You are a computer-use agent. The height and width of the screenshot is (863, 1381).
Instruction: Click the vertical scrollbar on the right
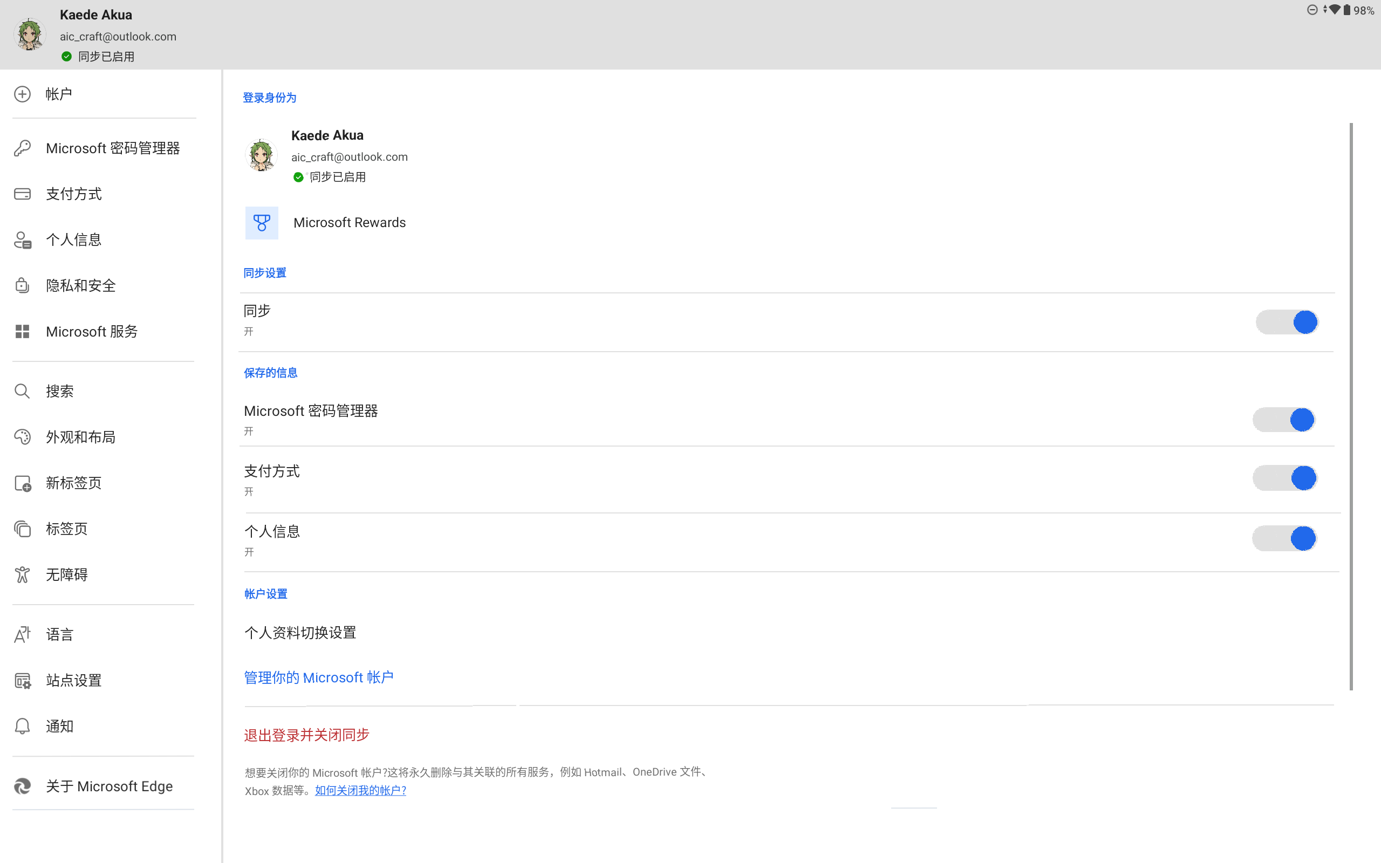coord(1351,406)
